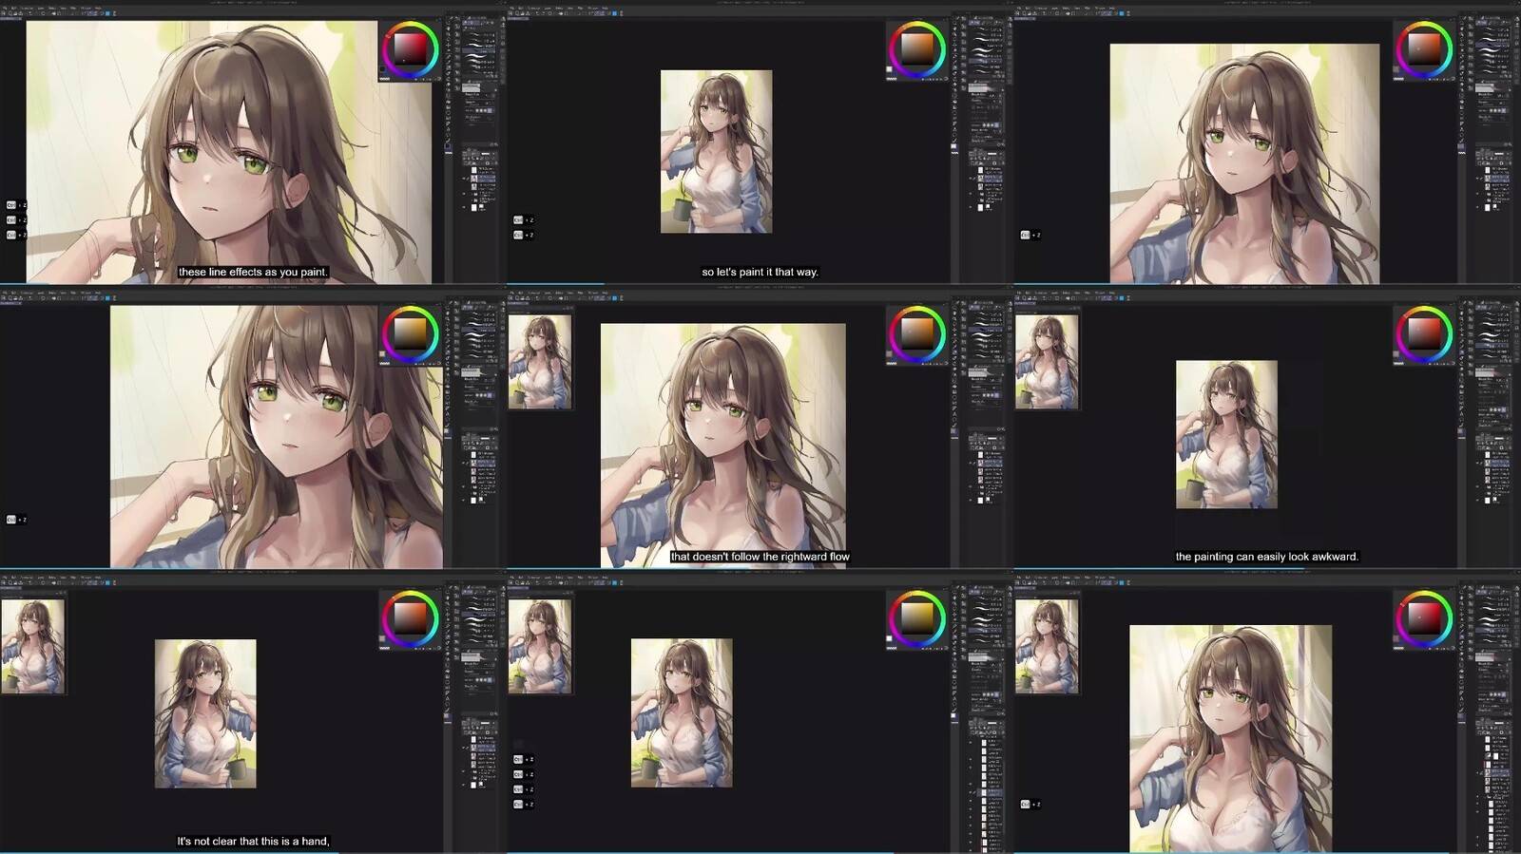Click subtitle 'It's not clear that this is a hand,'
Image resolution: width=1521 pixels, height=854 pixels.
coord(253,842)
